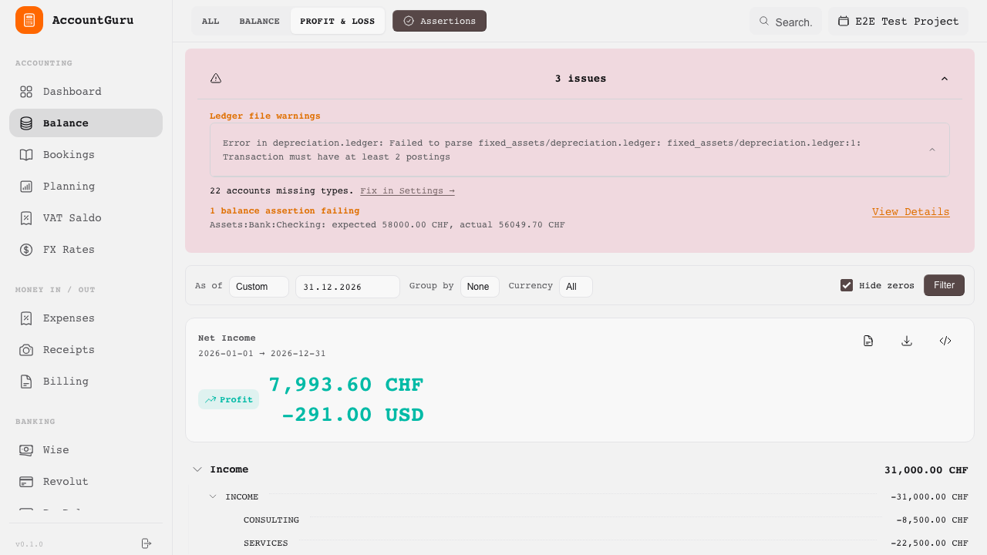Uncheck the Hide zeros checkbox
This screenshot has width=987, height=555.
pos(847,285)
